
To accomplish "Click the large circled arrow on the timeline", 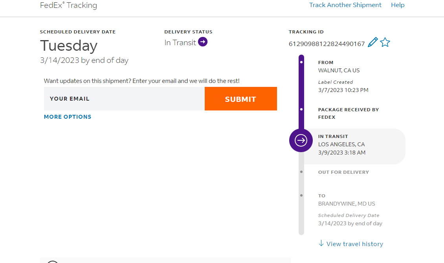I will [301, 140].
